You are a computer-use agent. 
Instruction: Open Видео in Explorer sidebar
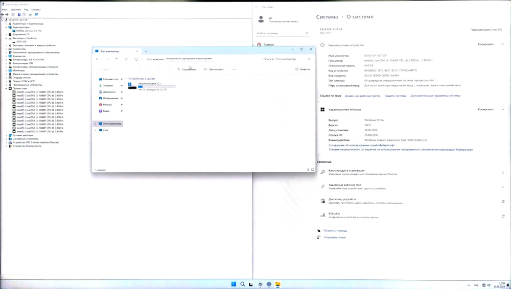point(106,111)
